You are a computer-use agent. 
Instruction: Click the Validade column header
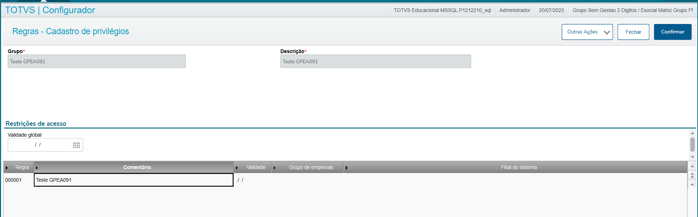253,167
